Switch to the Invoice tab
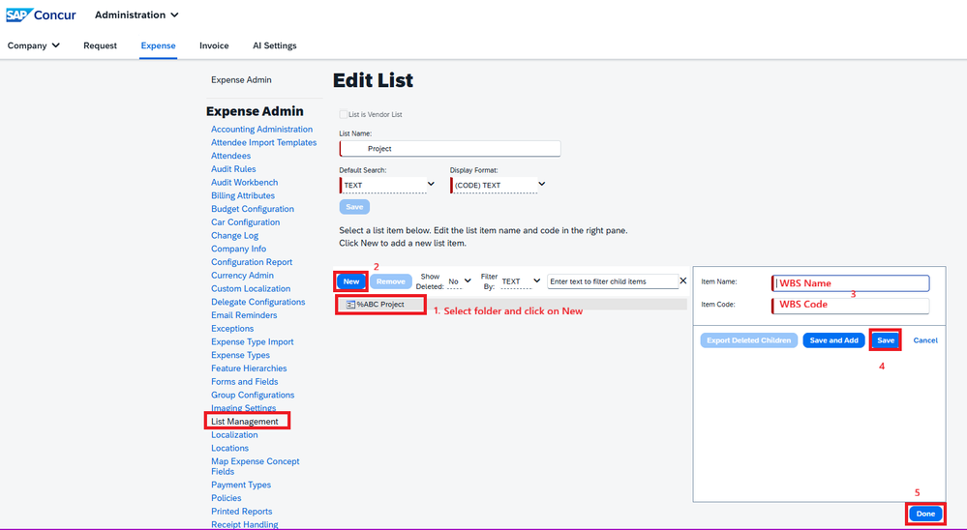Viewport: 967px width, 530px height. click(x=214, y=45)
